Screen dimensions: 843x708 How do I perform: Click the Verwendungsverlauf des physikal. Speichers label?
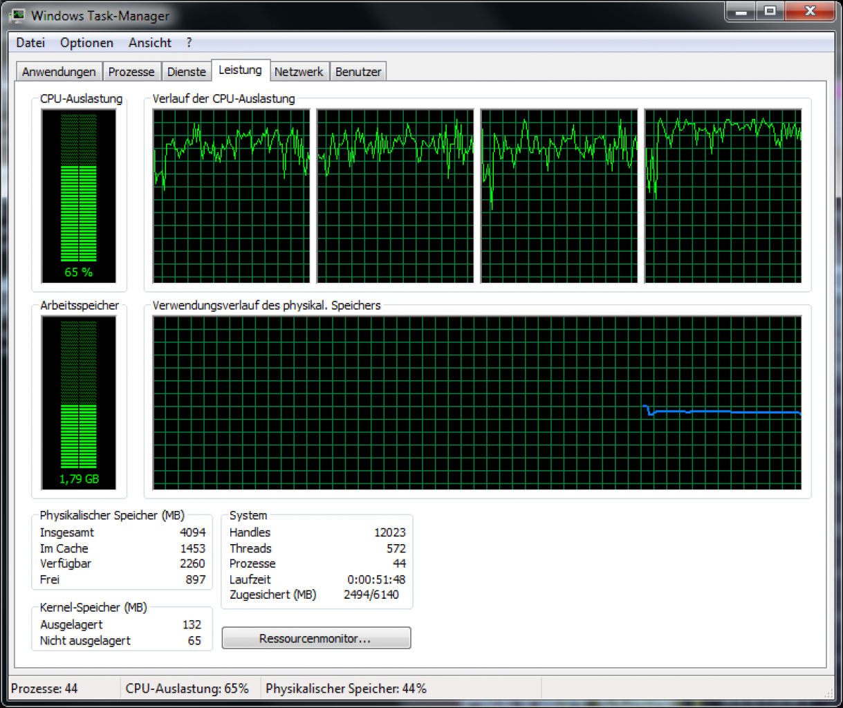(x=266, y=305)
